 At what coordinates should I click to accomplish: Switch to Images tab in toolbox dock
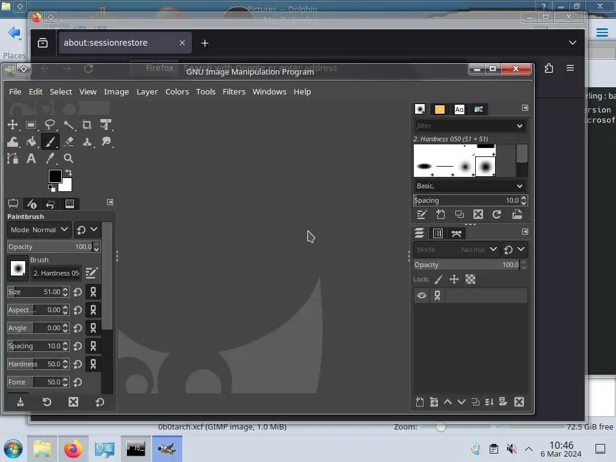click(70, 203)
